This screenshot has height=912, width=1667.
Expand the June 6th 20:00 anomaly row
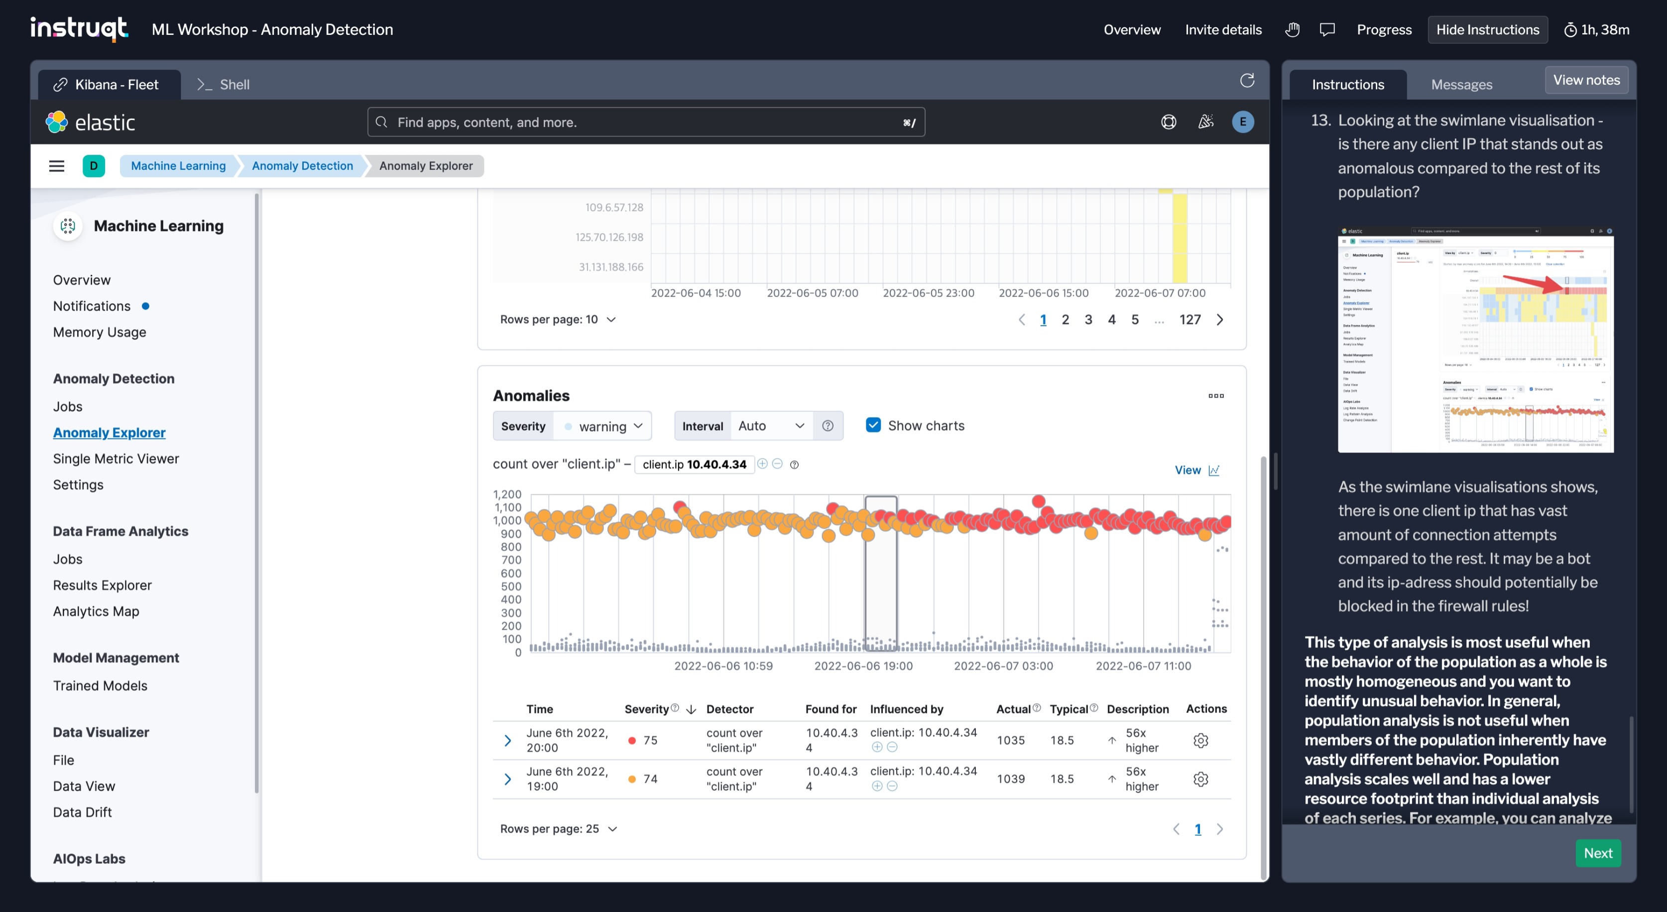(x=508, y=741)
